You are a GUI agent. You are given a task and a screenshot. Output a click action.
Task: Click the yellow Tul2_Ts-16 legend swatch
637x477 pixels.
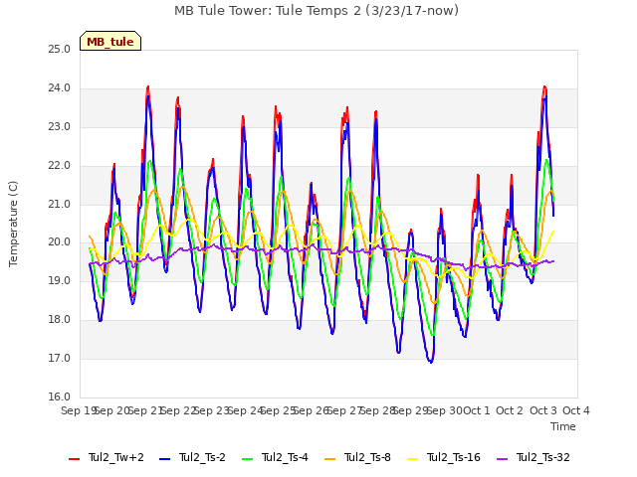(x=412, y=459)
